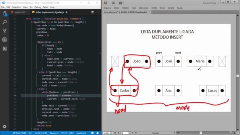This screenshot has width=240, height=135.
Task: Open Tasks menu in VS Code
Action: click(45, 7)
